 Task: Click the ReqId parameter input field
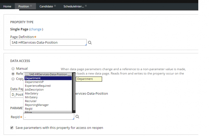coord(49,116)
